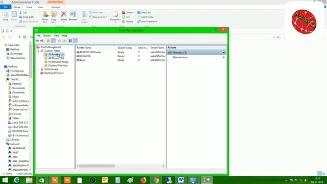The image size is (327, 184).
Task: Select Print Servers in the tree
Action: point(51,70)
